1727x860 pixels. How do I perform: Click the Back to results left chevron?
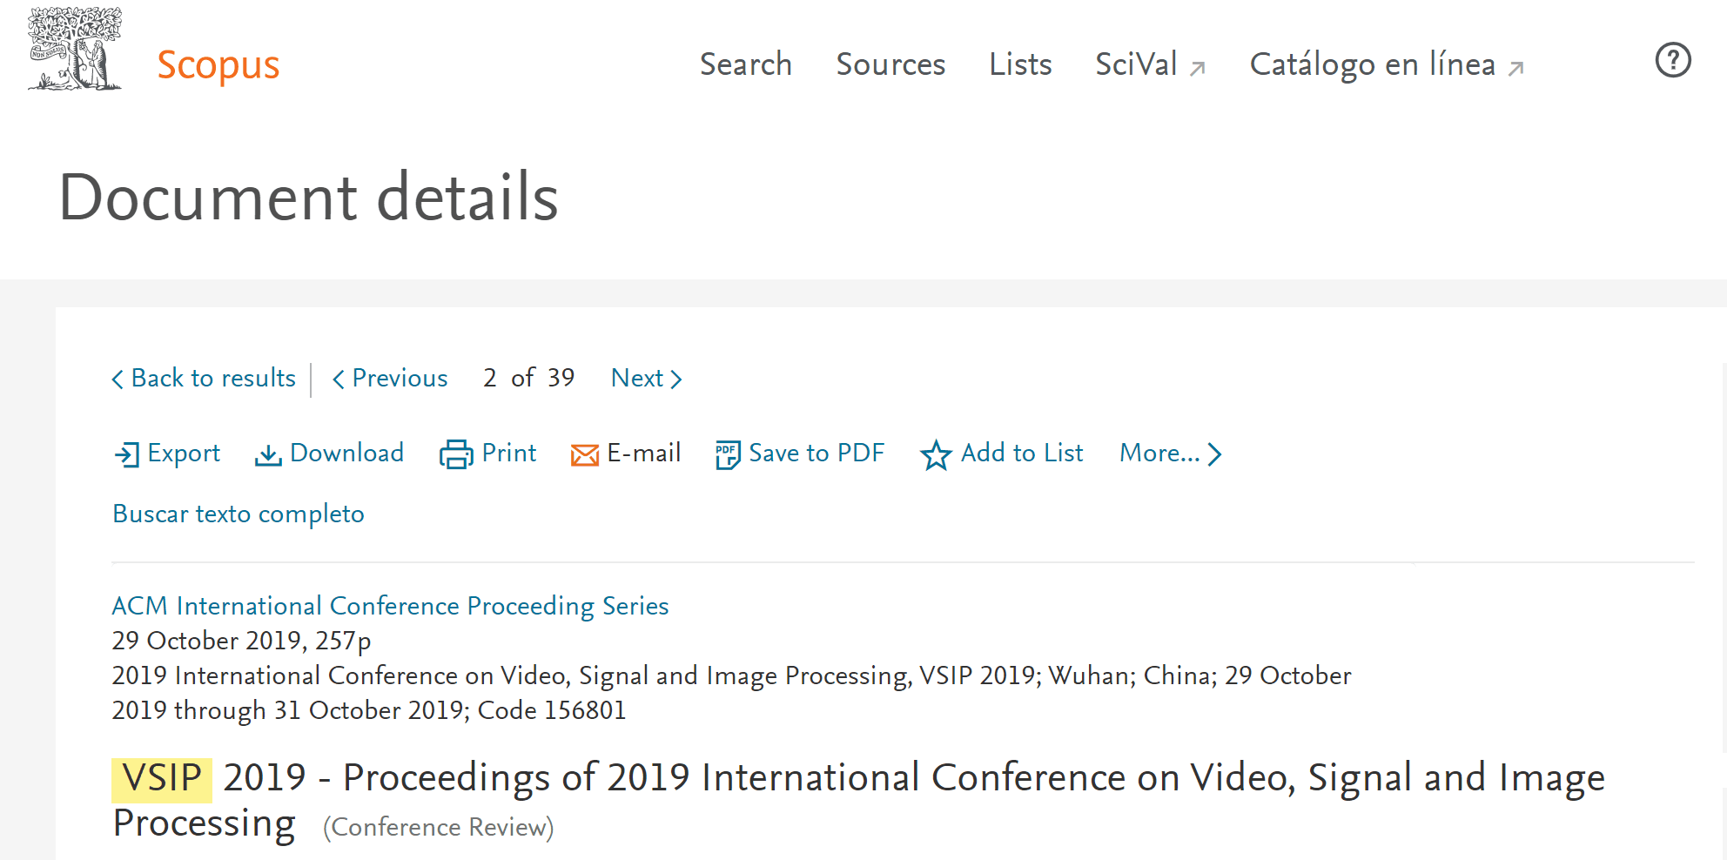(x=118, y=379)
